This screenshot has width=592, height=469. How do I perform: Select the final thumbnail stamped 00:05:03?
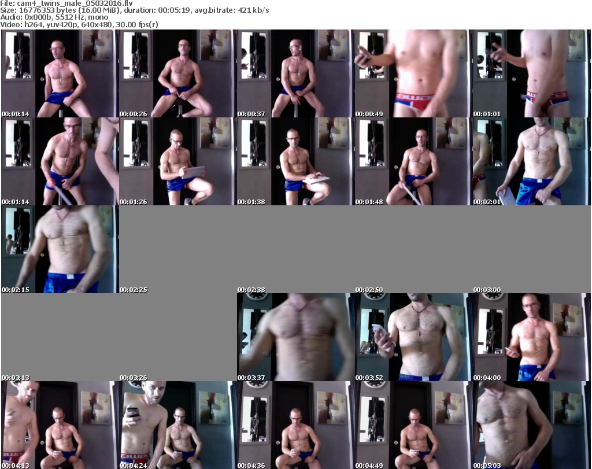[x=532, y=425]
